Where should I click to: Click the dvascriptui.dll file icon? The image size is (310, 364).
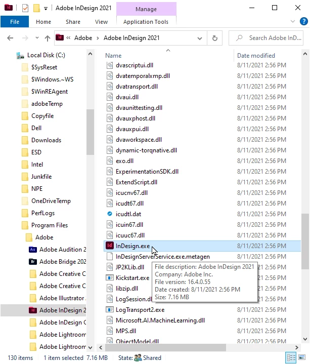pos(110,65)
